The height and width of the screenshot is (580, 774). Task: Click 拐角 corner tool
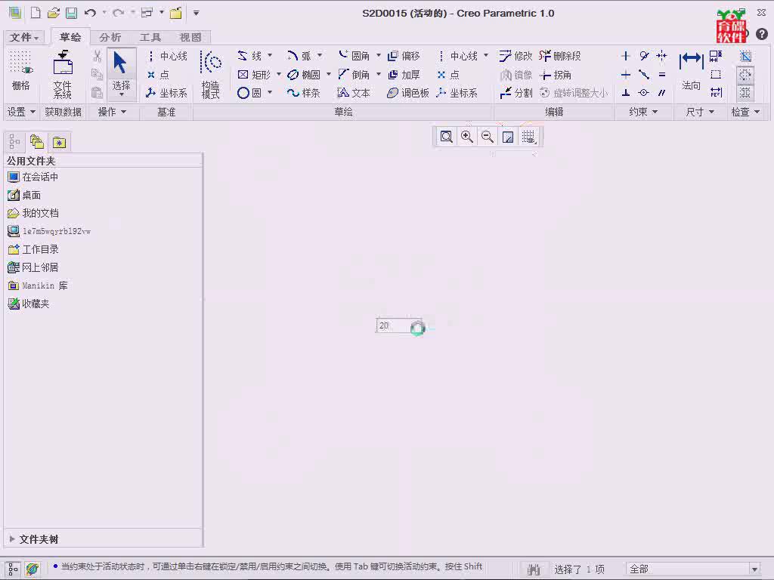556,75
